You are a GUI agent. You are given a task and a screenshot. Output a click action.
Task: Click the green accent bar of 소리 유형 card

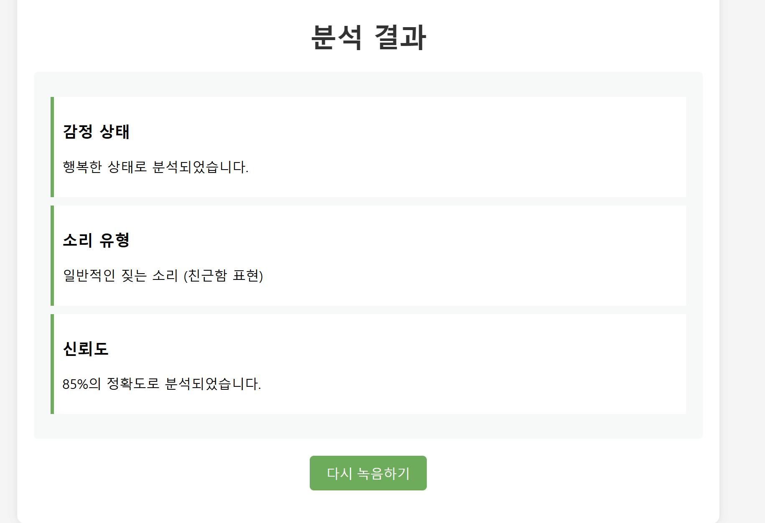pos(52,256)
